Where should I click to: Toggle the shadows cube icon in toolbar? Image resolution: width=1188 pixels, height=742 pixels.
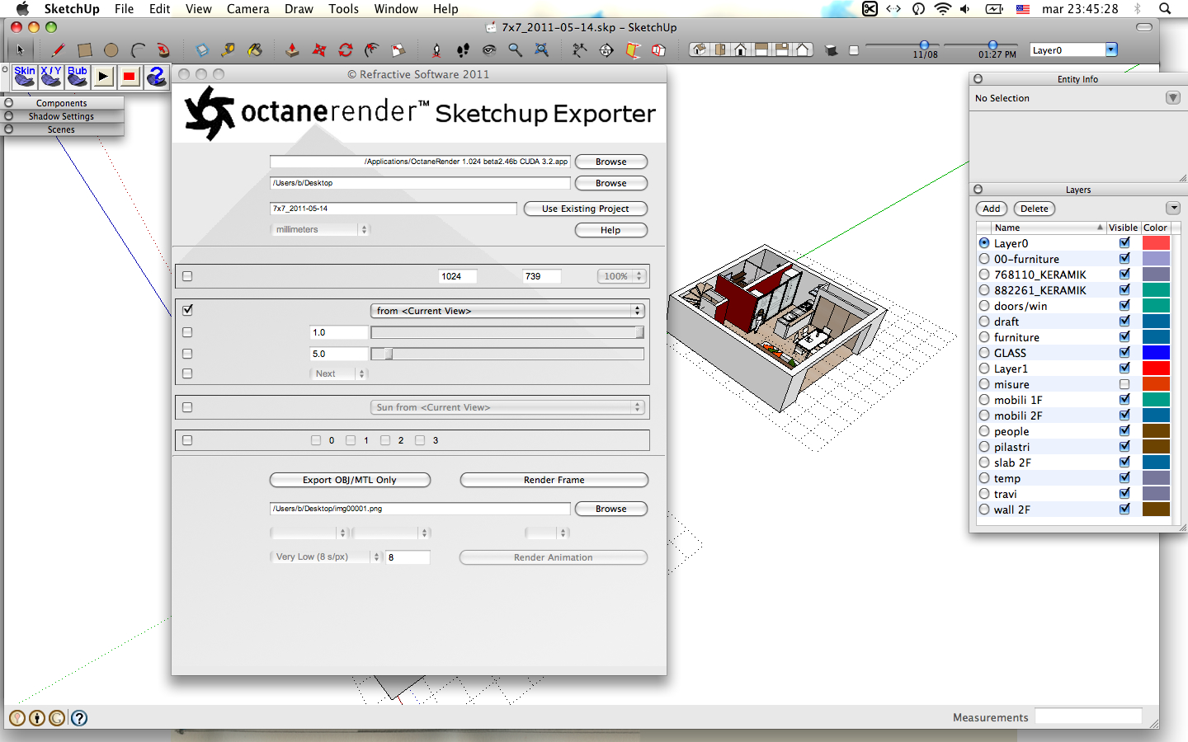[x=832, y=50]
